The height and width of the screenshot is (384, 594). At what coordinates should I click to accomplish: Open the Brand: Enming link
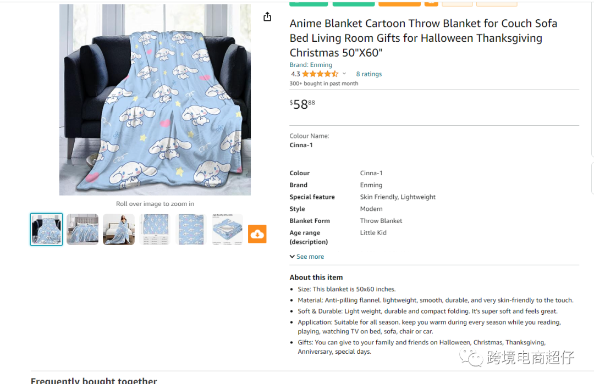coord(311,65)
